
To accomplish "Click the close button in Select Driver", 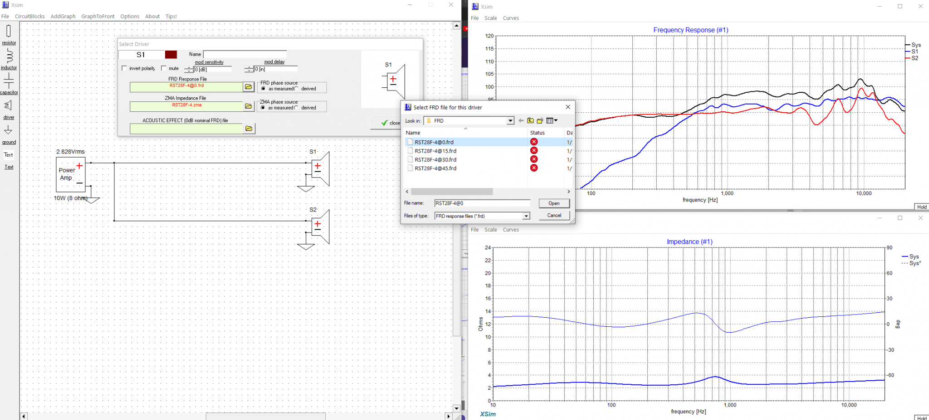I will point(386,123).
